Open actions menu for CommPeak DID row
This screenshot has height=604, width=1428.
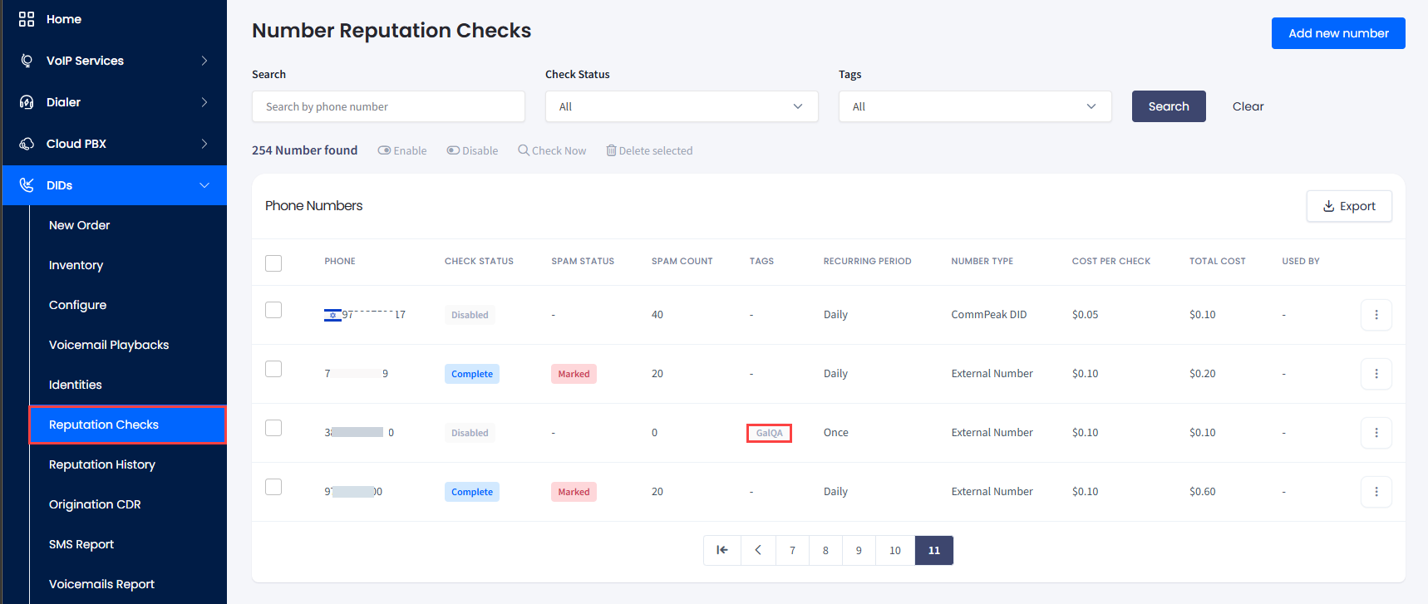point(1376,315)
